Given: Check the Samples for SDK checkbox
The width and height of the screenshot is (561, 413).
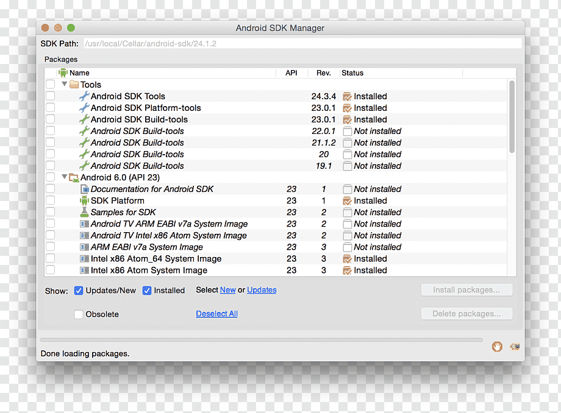Looking at the screenshot, I should (x=51, y=212).
